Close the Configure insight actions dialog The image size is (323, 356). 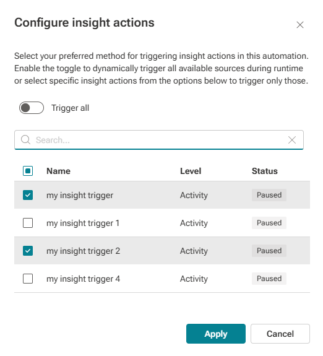click(300, 25)
